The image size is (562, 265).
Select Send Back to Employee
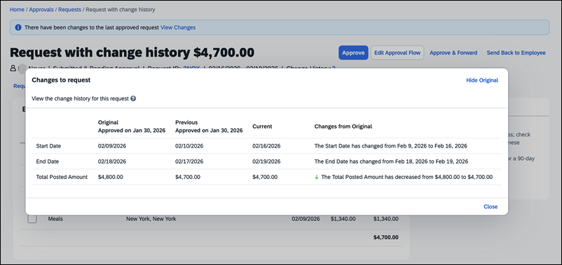[x=516, y=52]
